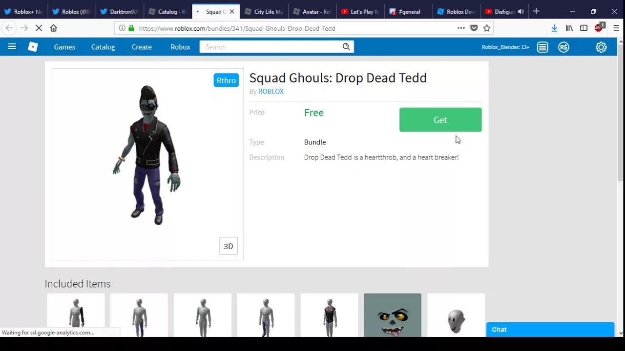
Task: Open the Robux balance icon
Action: coord(564,47)
